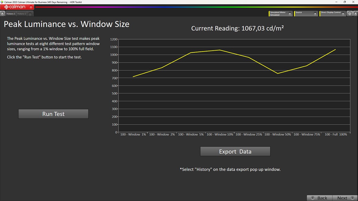Viewport: 358px width, 201px height.
Task: Go Back to previous workflow page
Action: [320, 198]
